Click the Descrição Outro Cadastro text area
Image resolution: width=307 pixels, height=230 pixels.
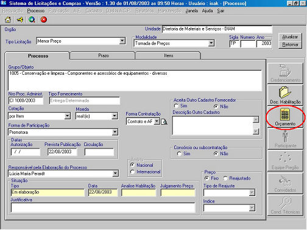[213, 125]
